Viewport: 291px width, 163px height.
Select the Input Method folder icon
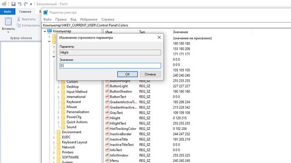(x=63, y=91)
